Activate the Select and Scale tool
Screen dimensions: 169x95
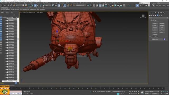pos(41,6)
